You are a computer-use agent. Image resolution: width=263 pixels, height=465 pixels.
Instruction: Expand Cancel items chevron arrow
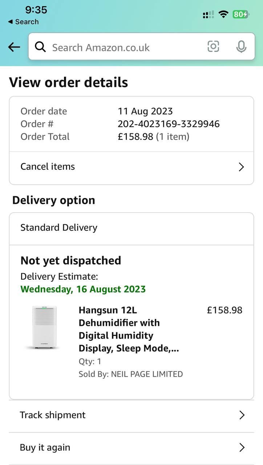pos(241,167)
